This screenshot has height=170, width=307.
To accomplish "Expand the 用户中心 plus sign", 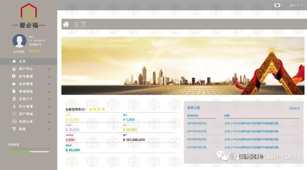I will click(49, 69).
